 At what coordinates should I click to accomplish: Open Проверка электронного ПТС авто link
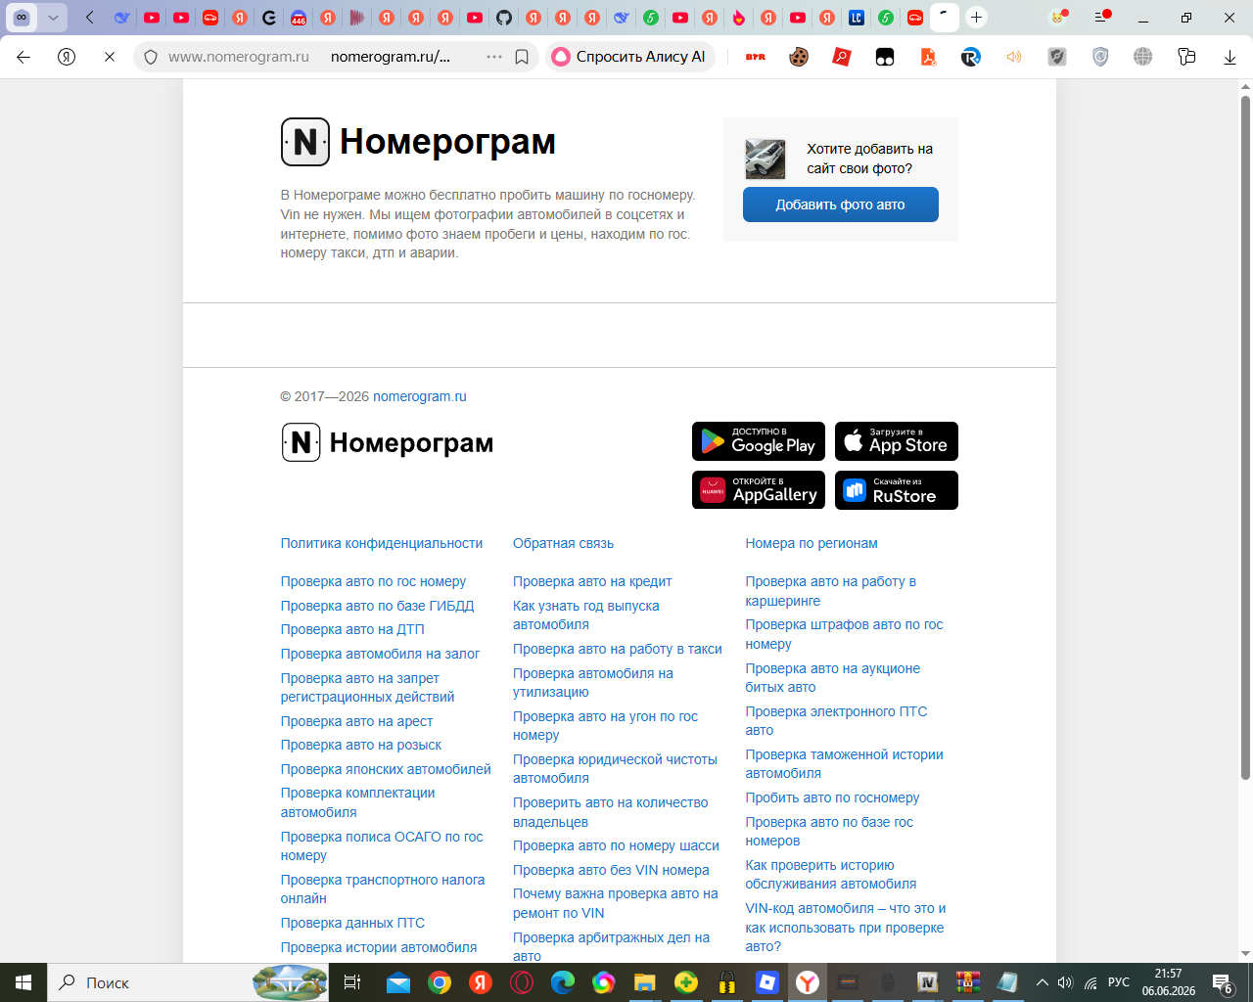click(x=836, y=721)
